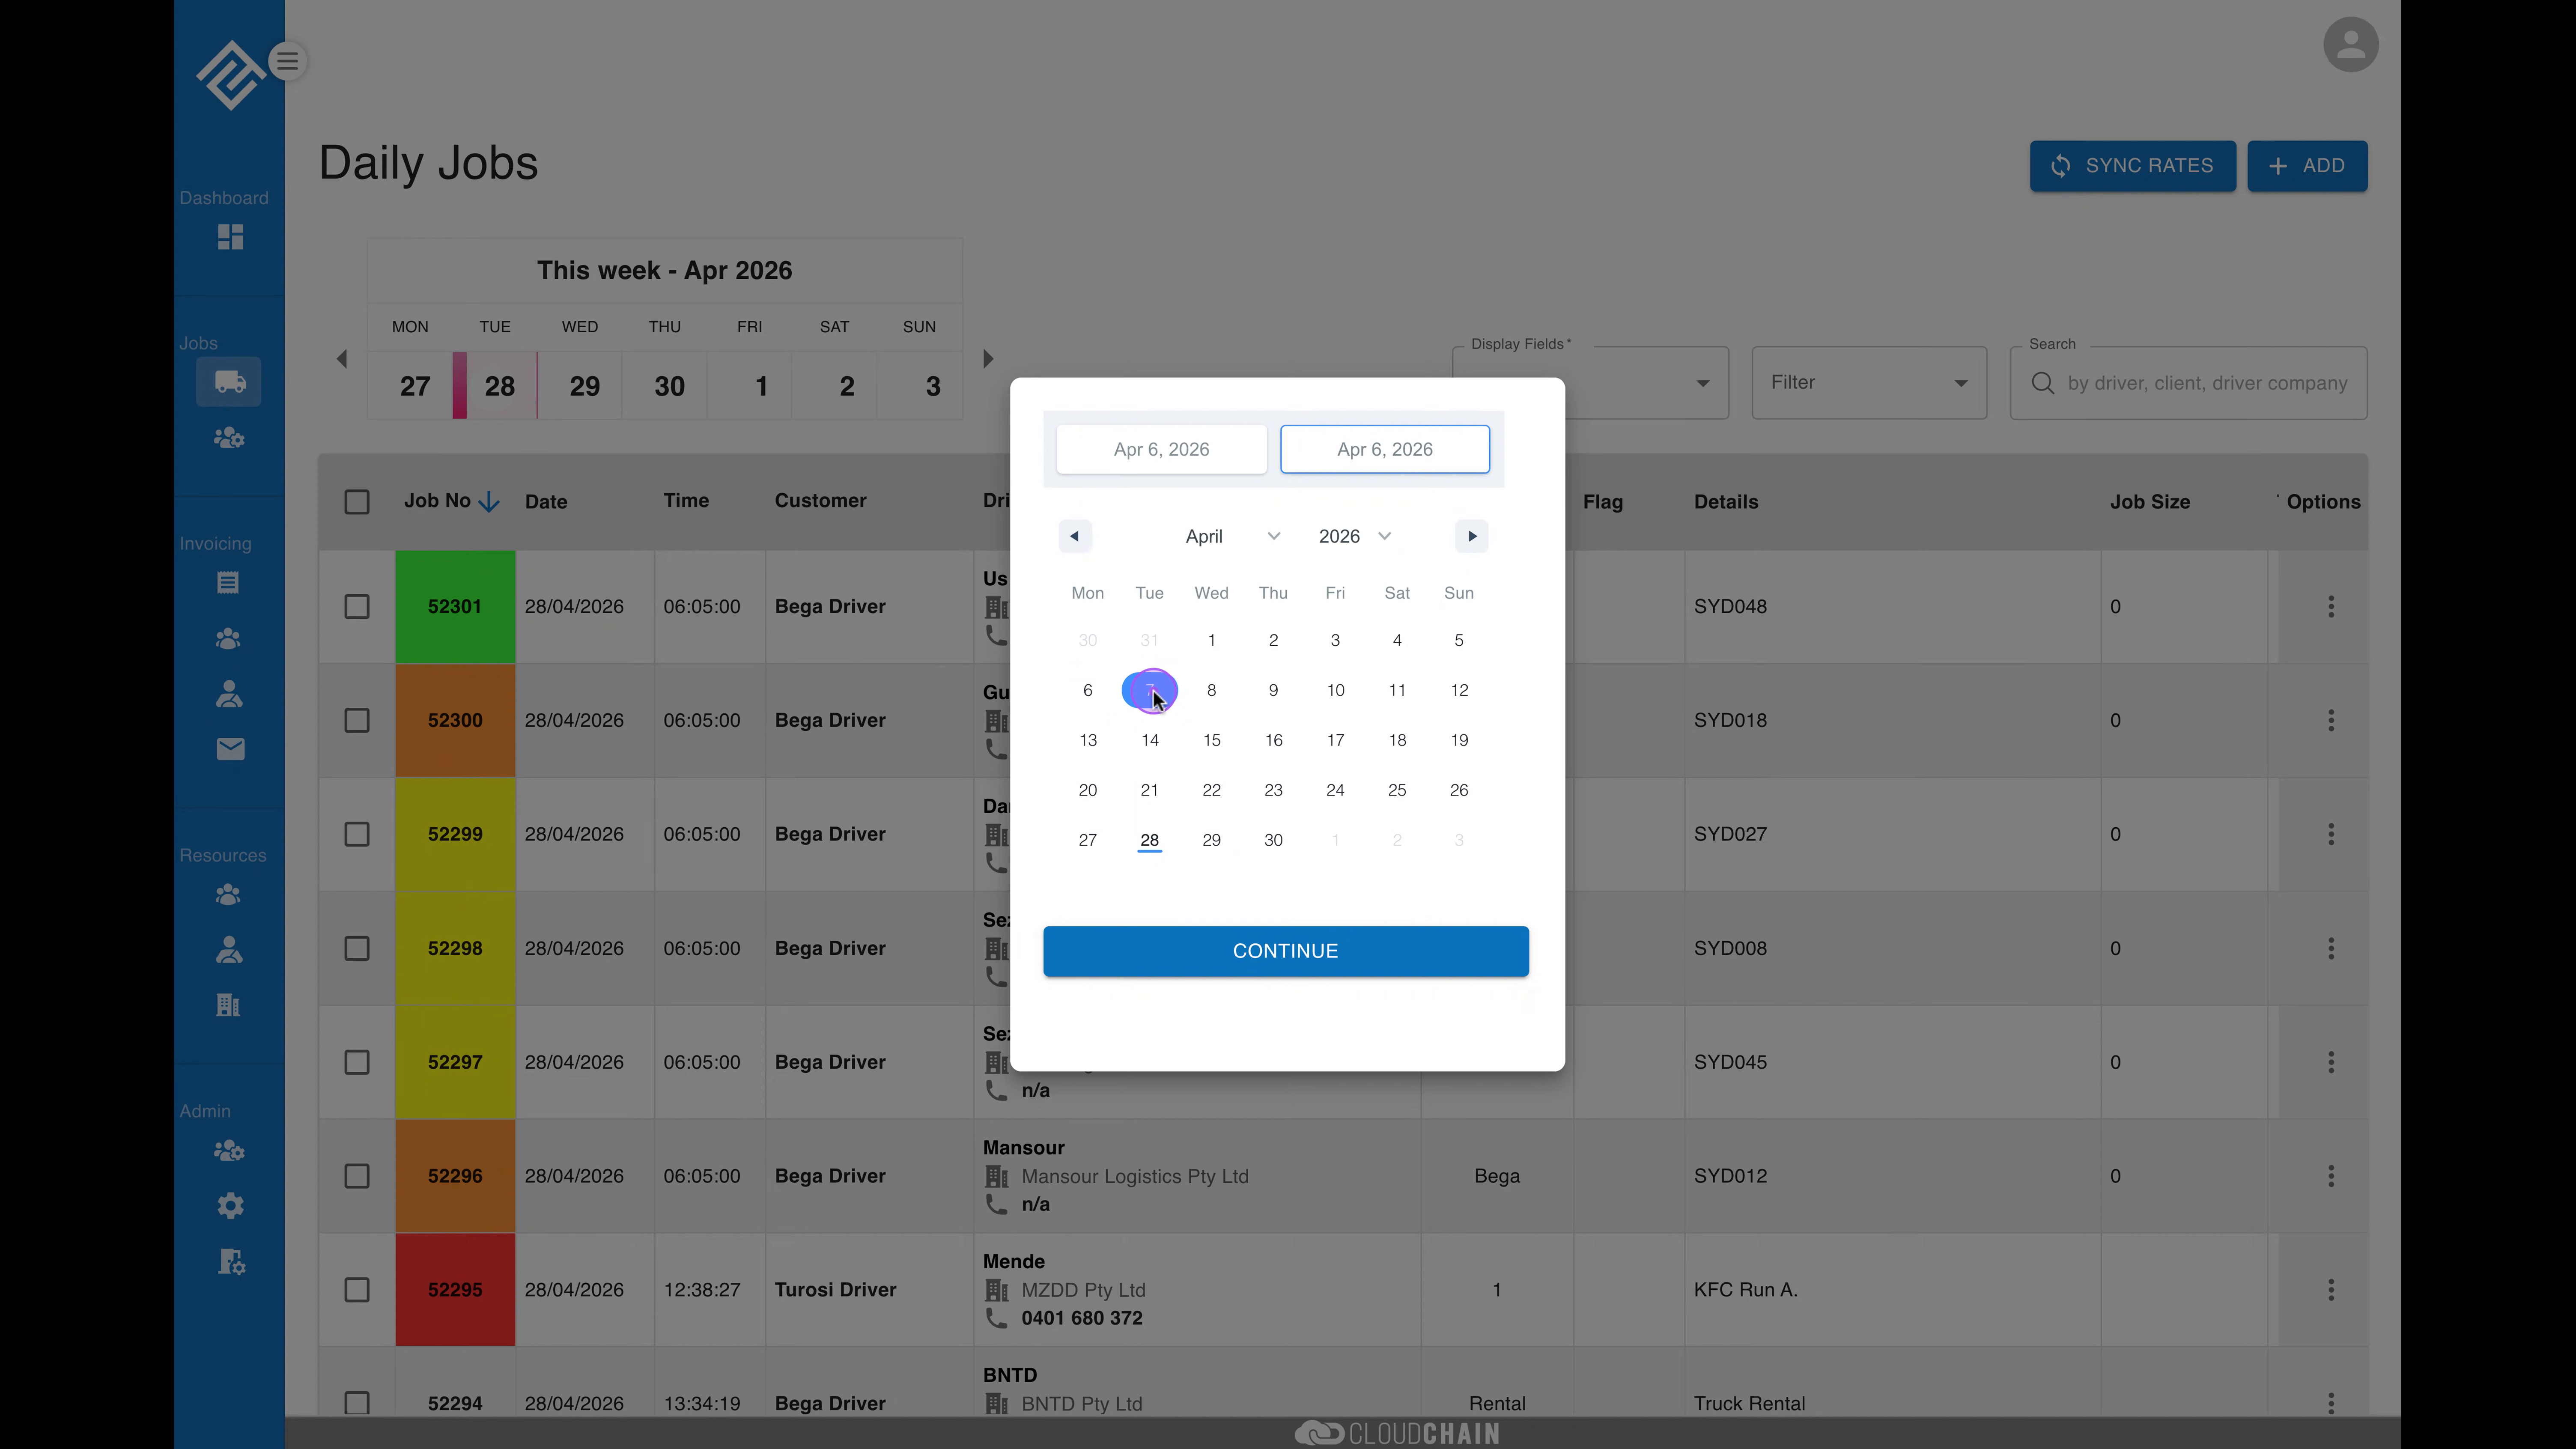2576x1449 pixels.
Task: Open options menu for job SYD008
Action: pos(2331,949)
